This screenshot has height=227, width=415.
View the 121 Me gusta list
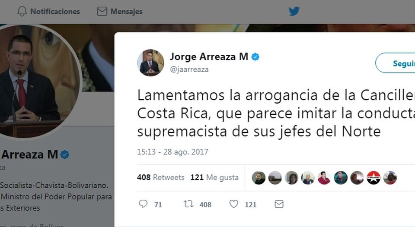click(x=214, y=177)
